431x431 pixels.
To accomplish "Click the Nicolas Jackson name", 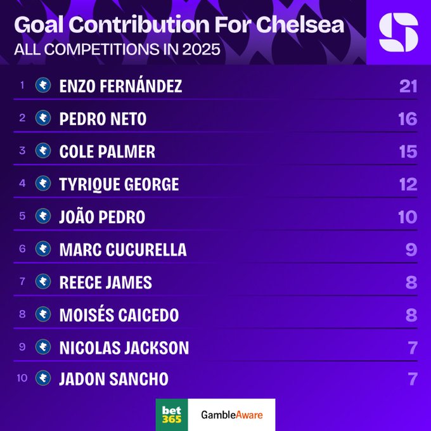I will point(124,347).
